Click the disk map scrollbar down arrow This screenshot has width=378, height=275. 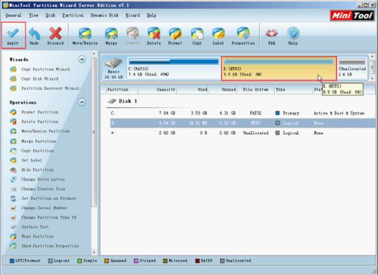pos(372,78)
